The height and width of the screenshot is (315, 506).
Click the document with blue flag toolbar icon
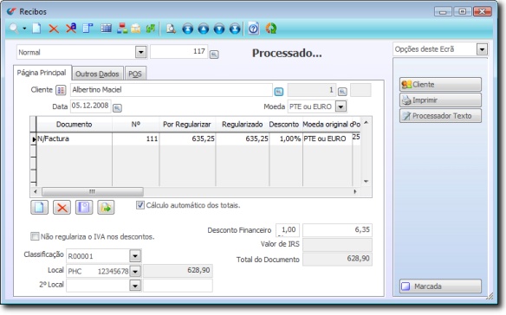tap(88, 29)
